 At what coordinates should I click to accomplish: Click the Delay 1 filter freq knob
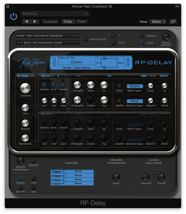pos(150,86)
